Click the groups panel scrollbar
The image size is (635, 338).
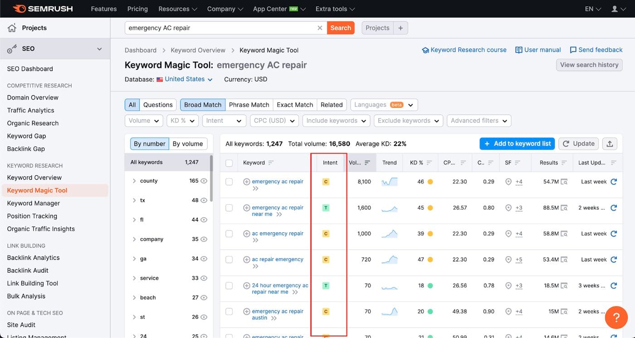pyautogui.click(x=211, y=178)
